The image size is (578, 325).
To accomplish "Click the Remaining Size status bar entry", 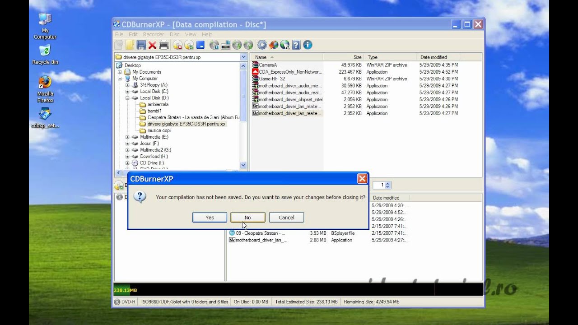I will tap(372, 302).
